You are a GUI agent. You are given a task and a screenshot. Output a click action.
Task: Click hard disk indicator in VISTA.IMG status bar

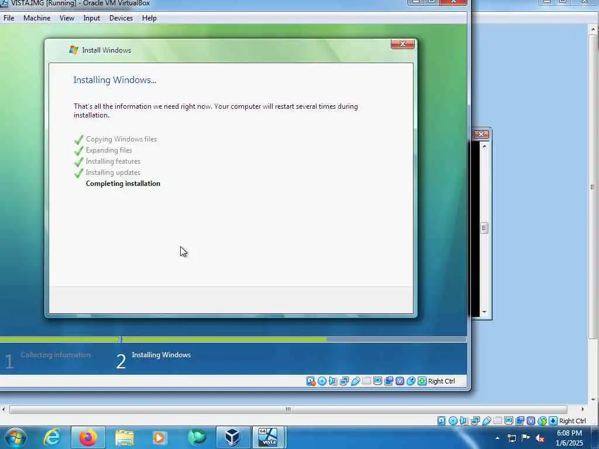[x=311, y=381]
